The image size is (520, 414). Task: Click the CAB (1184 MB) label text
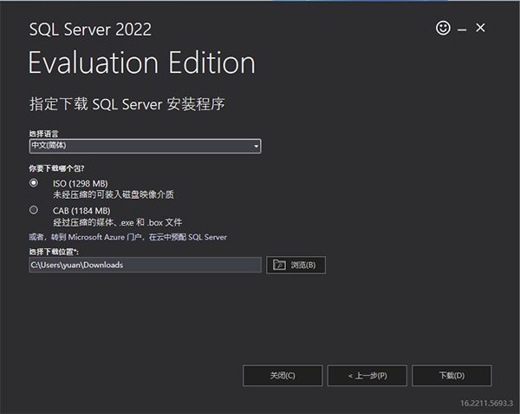click(81, 211)
